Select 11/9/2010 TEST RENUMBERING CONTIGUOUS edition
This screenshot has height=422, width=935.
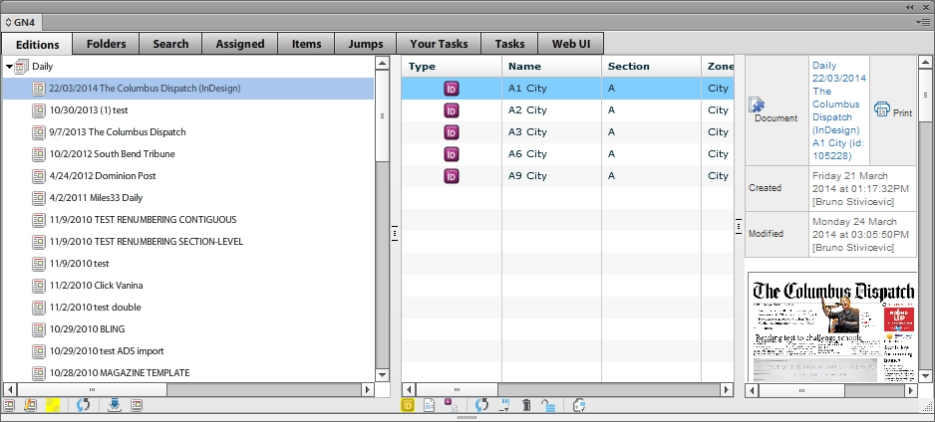tap(187, 220)
